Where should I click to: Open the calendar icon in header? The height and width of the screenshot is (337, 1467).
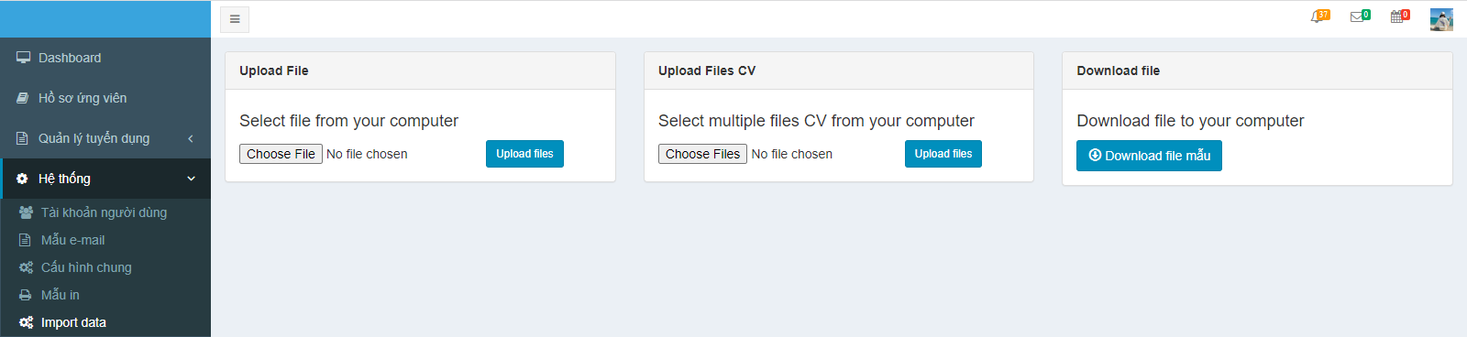tap(1397, 17)
